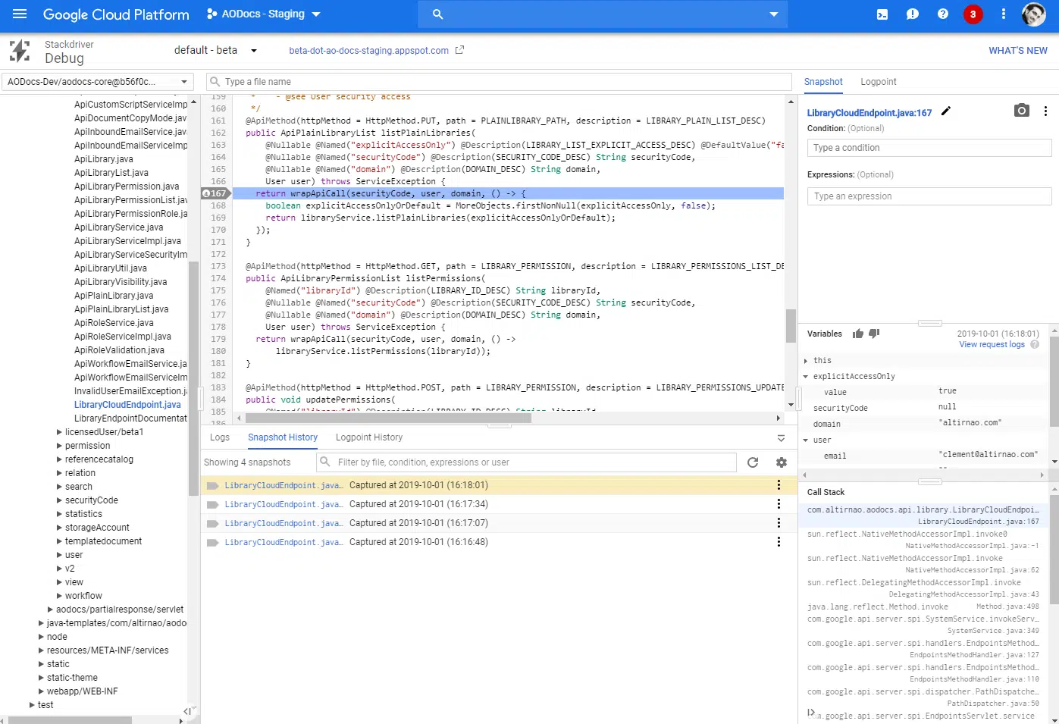Collapse the explicitAccessOnly variable

click(806, 377)
